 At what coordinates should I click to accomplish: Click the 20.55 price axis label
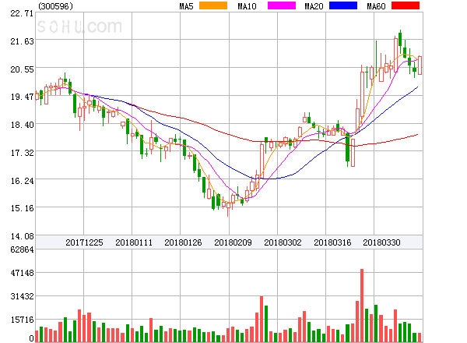[x=22, y=69]
